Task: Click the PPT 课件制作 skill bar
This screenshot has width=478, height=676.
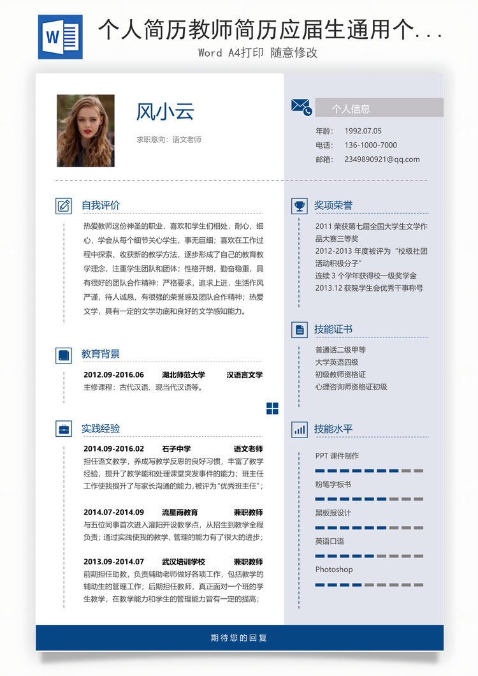Action: point(369,471)
